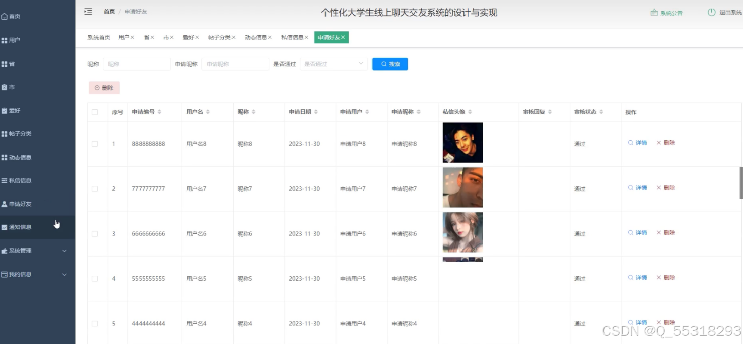Open the 爱好 section via its sidebar icon

tap(5, 110)
